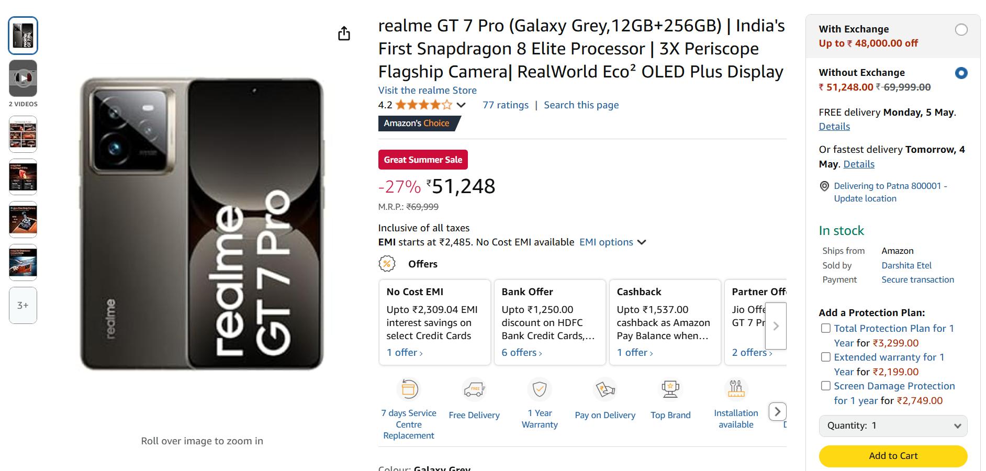Click the Installation available tools icon
The height and width of the screenshot is (471, 986).
click(x=736, y=388)
